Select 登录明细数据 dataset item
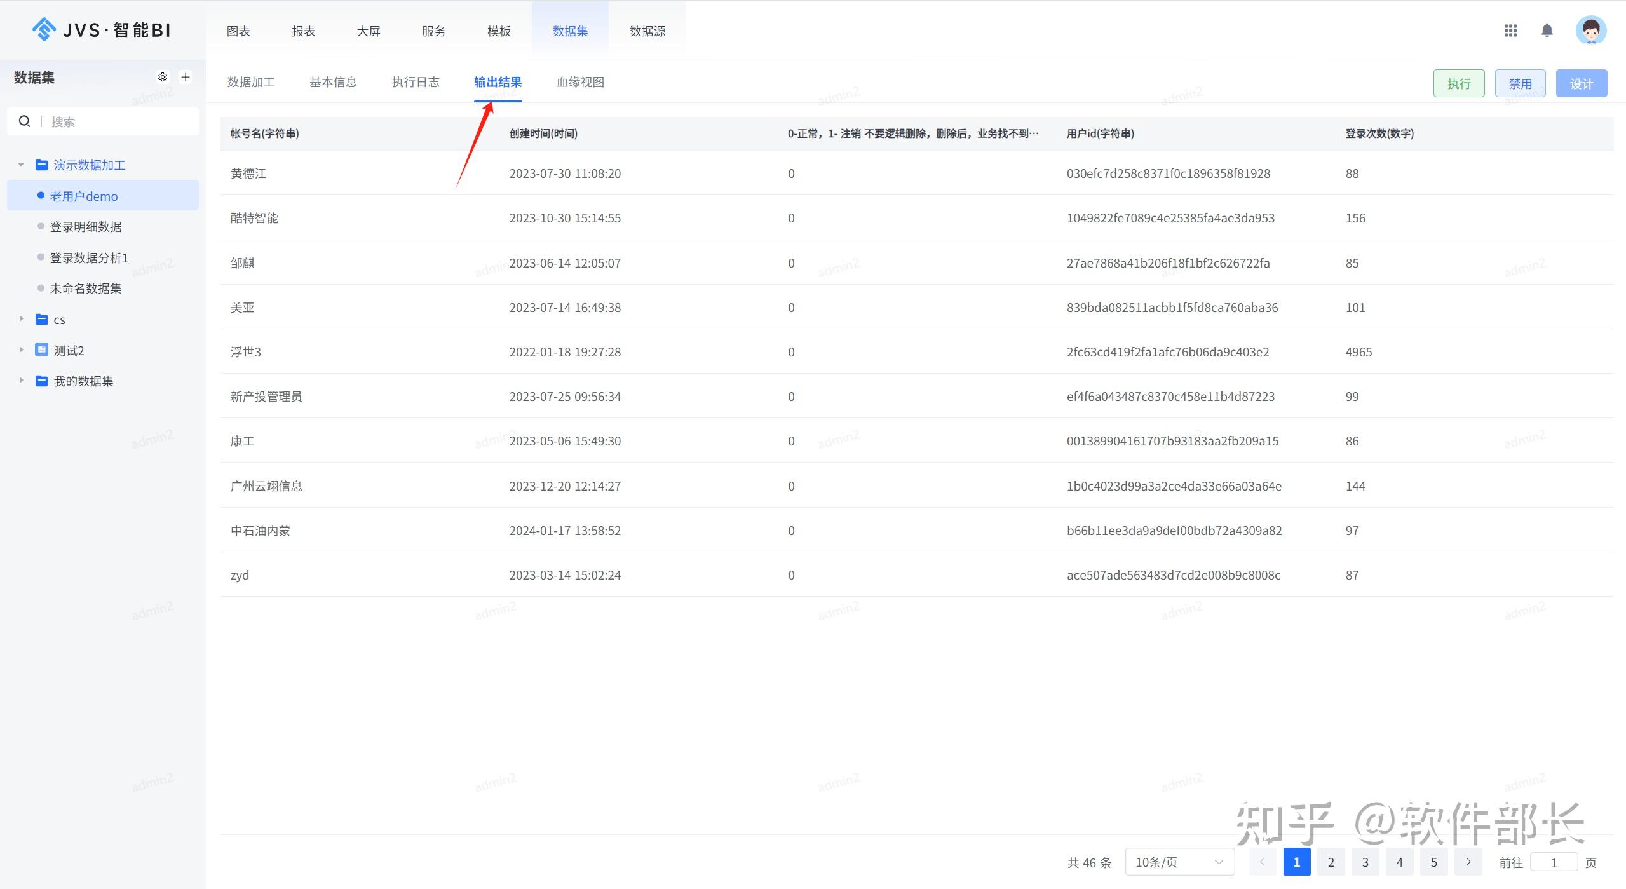The height and width of the screenshot is (889, 1626). pyautogui.click(x=86, y=227)
